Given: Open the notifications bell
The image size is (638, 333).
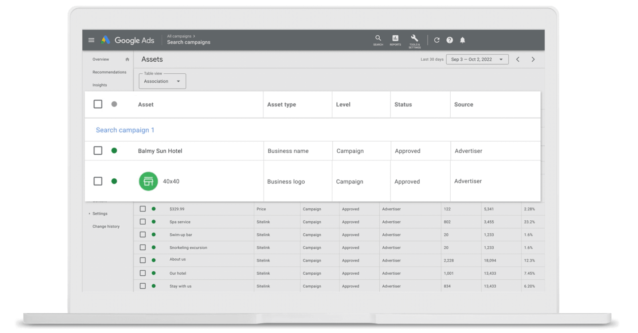Looking at the screenshot, I should coord(462,40).
